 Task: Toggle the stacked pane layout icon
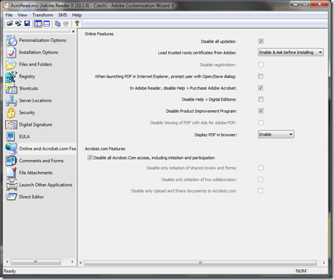coord(46,24)
